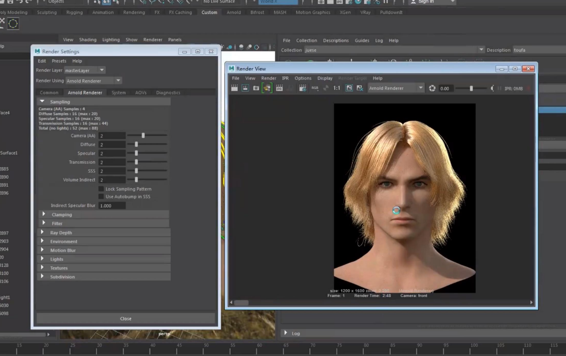Open the Arnold Renderer dropdown in Render View
The width and height of the screenshot is (566, 356).
(420, 88)
